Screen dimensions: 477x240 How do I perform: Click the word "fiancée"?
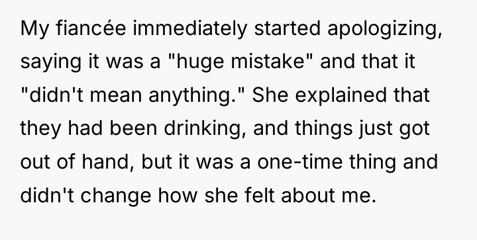click(x=91, y=28)
